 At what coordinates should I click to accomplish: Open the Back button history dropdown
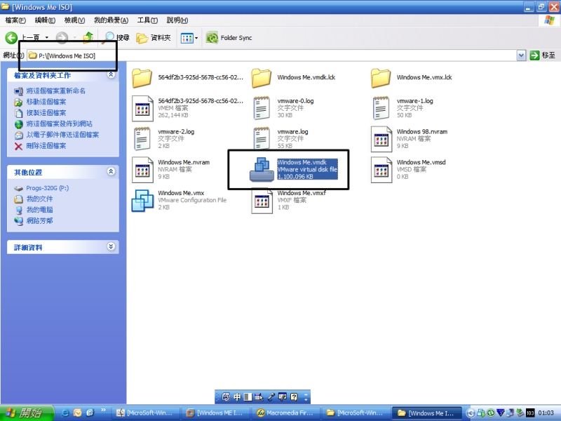pyautogui.click(x=47, y=38)
